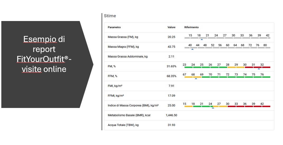283x145 pixels.
Task: Click 'Acqua Totale (TBW), kg' label
Action: [123, 125]
